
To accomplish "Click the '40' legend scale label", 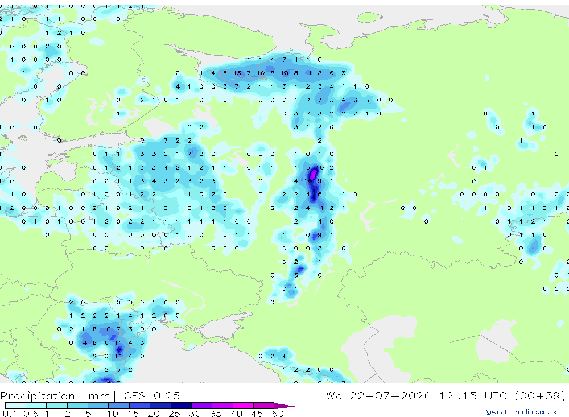I will tap(236, 414).
